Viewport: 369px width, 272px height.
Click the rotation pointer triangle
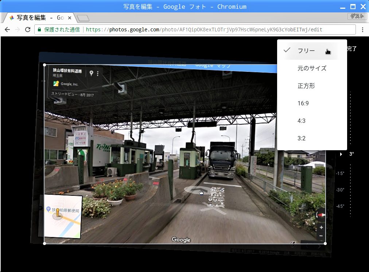[341, 154]
